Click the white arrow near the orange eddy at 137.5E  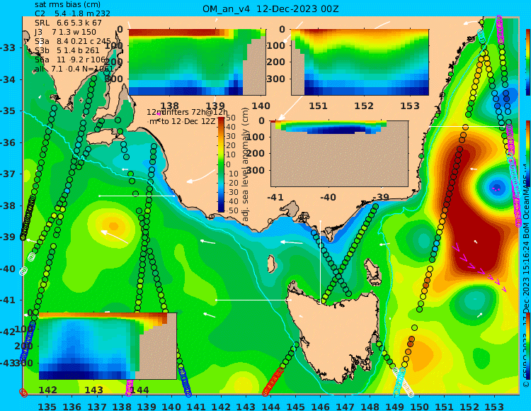[114, 237]
